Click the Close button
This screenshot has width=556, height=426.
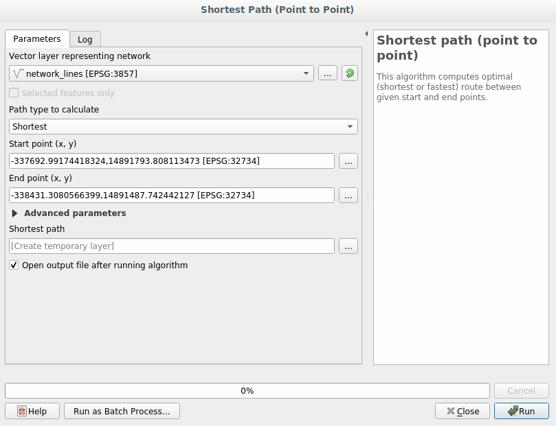(463, 411)
